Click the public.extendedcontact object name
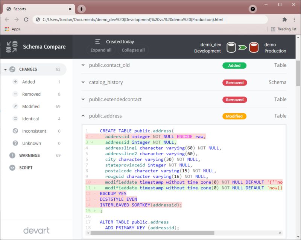Screen dimensions: 301x240 (115, 99)
